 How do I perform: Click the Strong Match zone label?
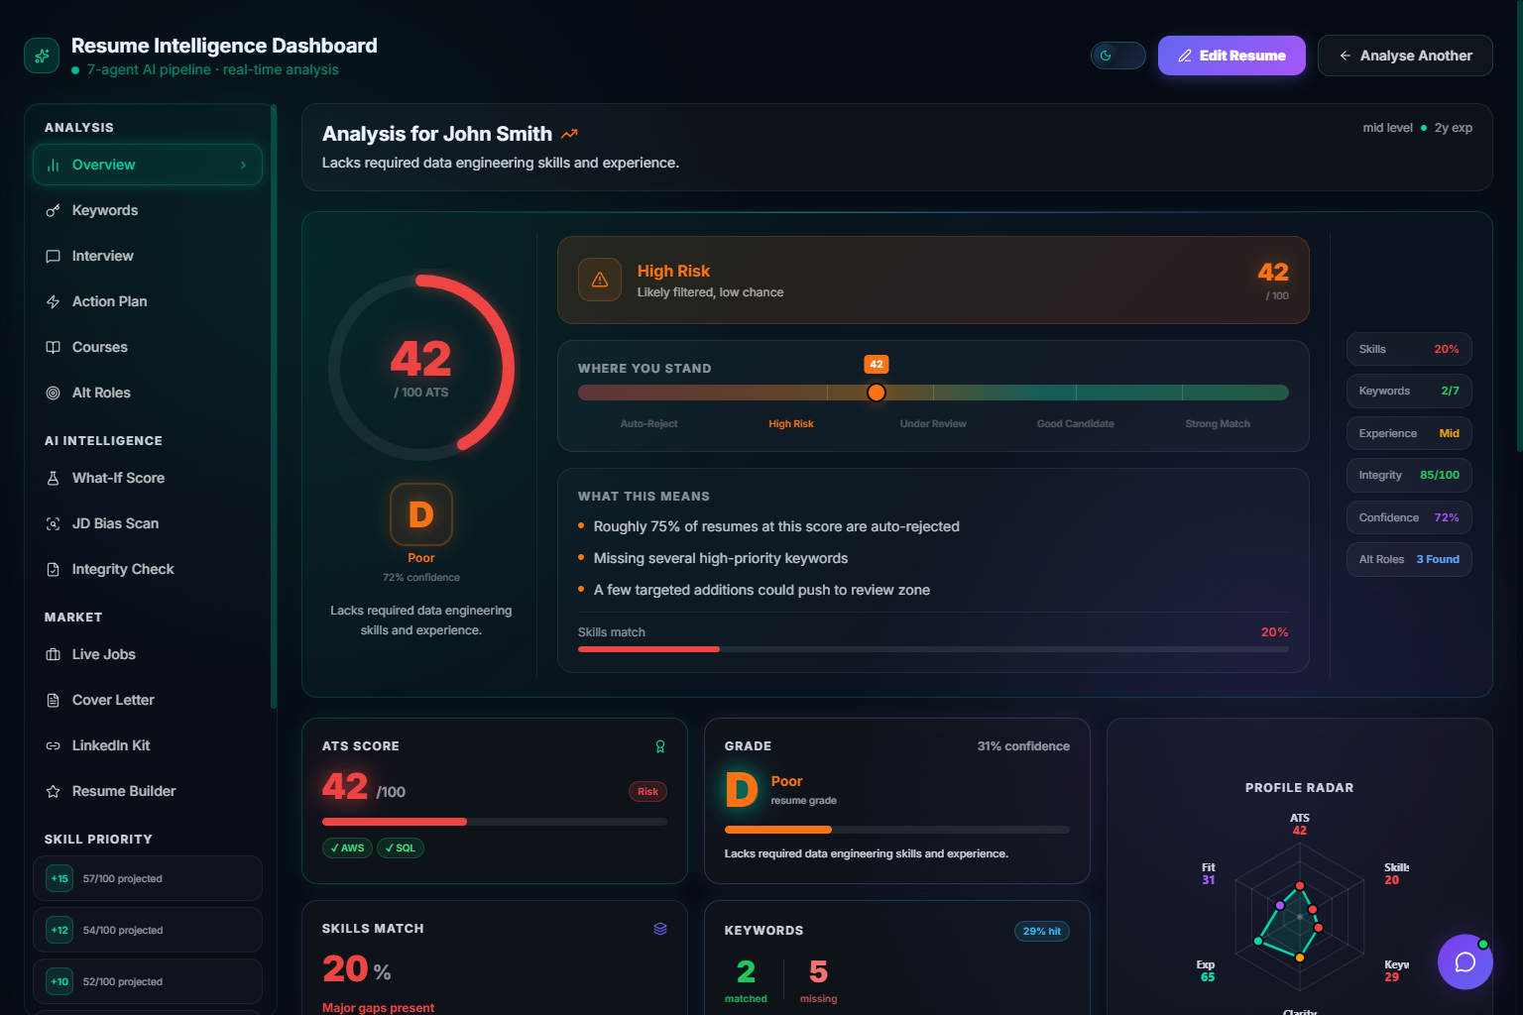(1218, 423)
